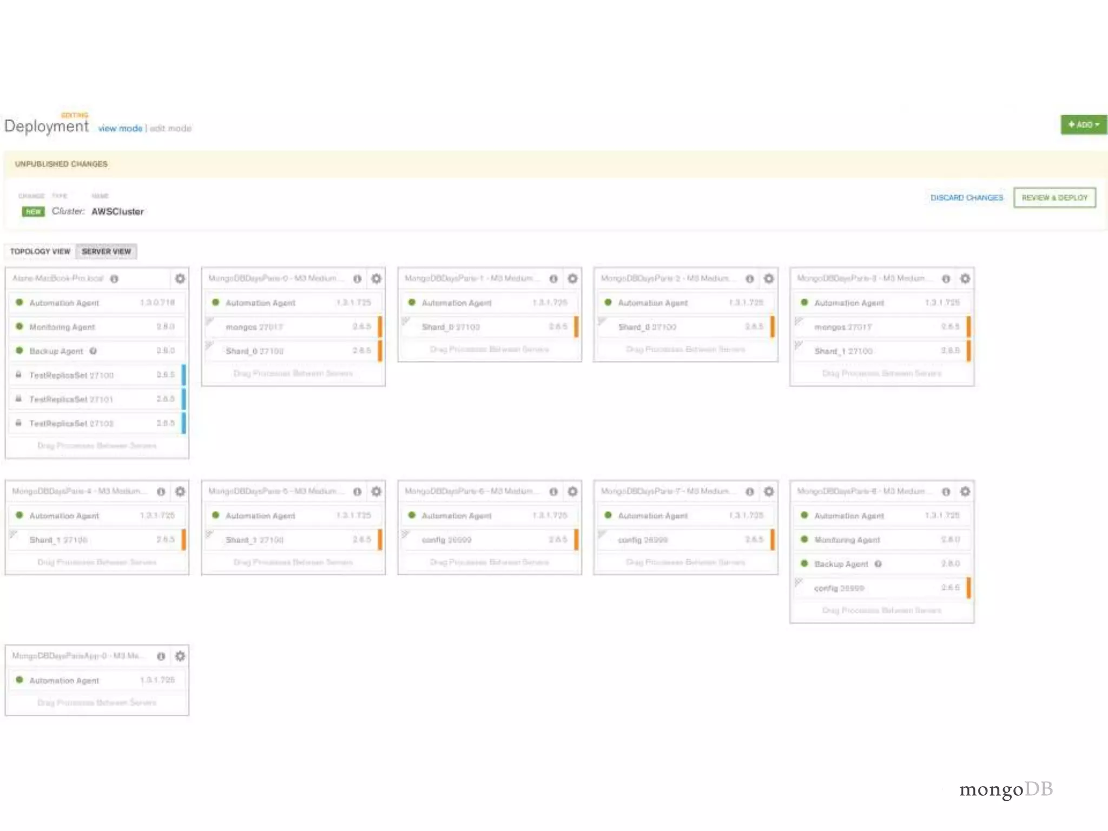Show info for MongoDBDaysParis-8 server
The height and width of the screenshot is (831, 1108).
(946, 492)
